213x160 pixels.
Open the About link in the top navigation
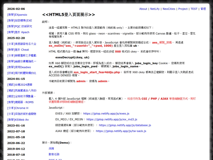(x=143, y=9)
